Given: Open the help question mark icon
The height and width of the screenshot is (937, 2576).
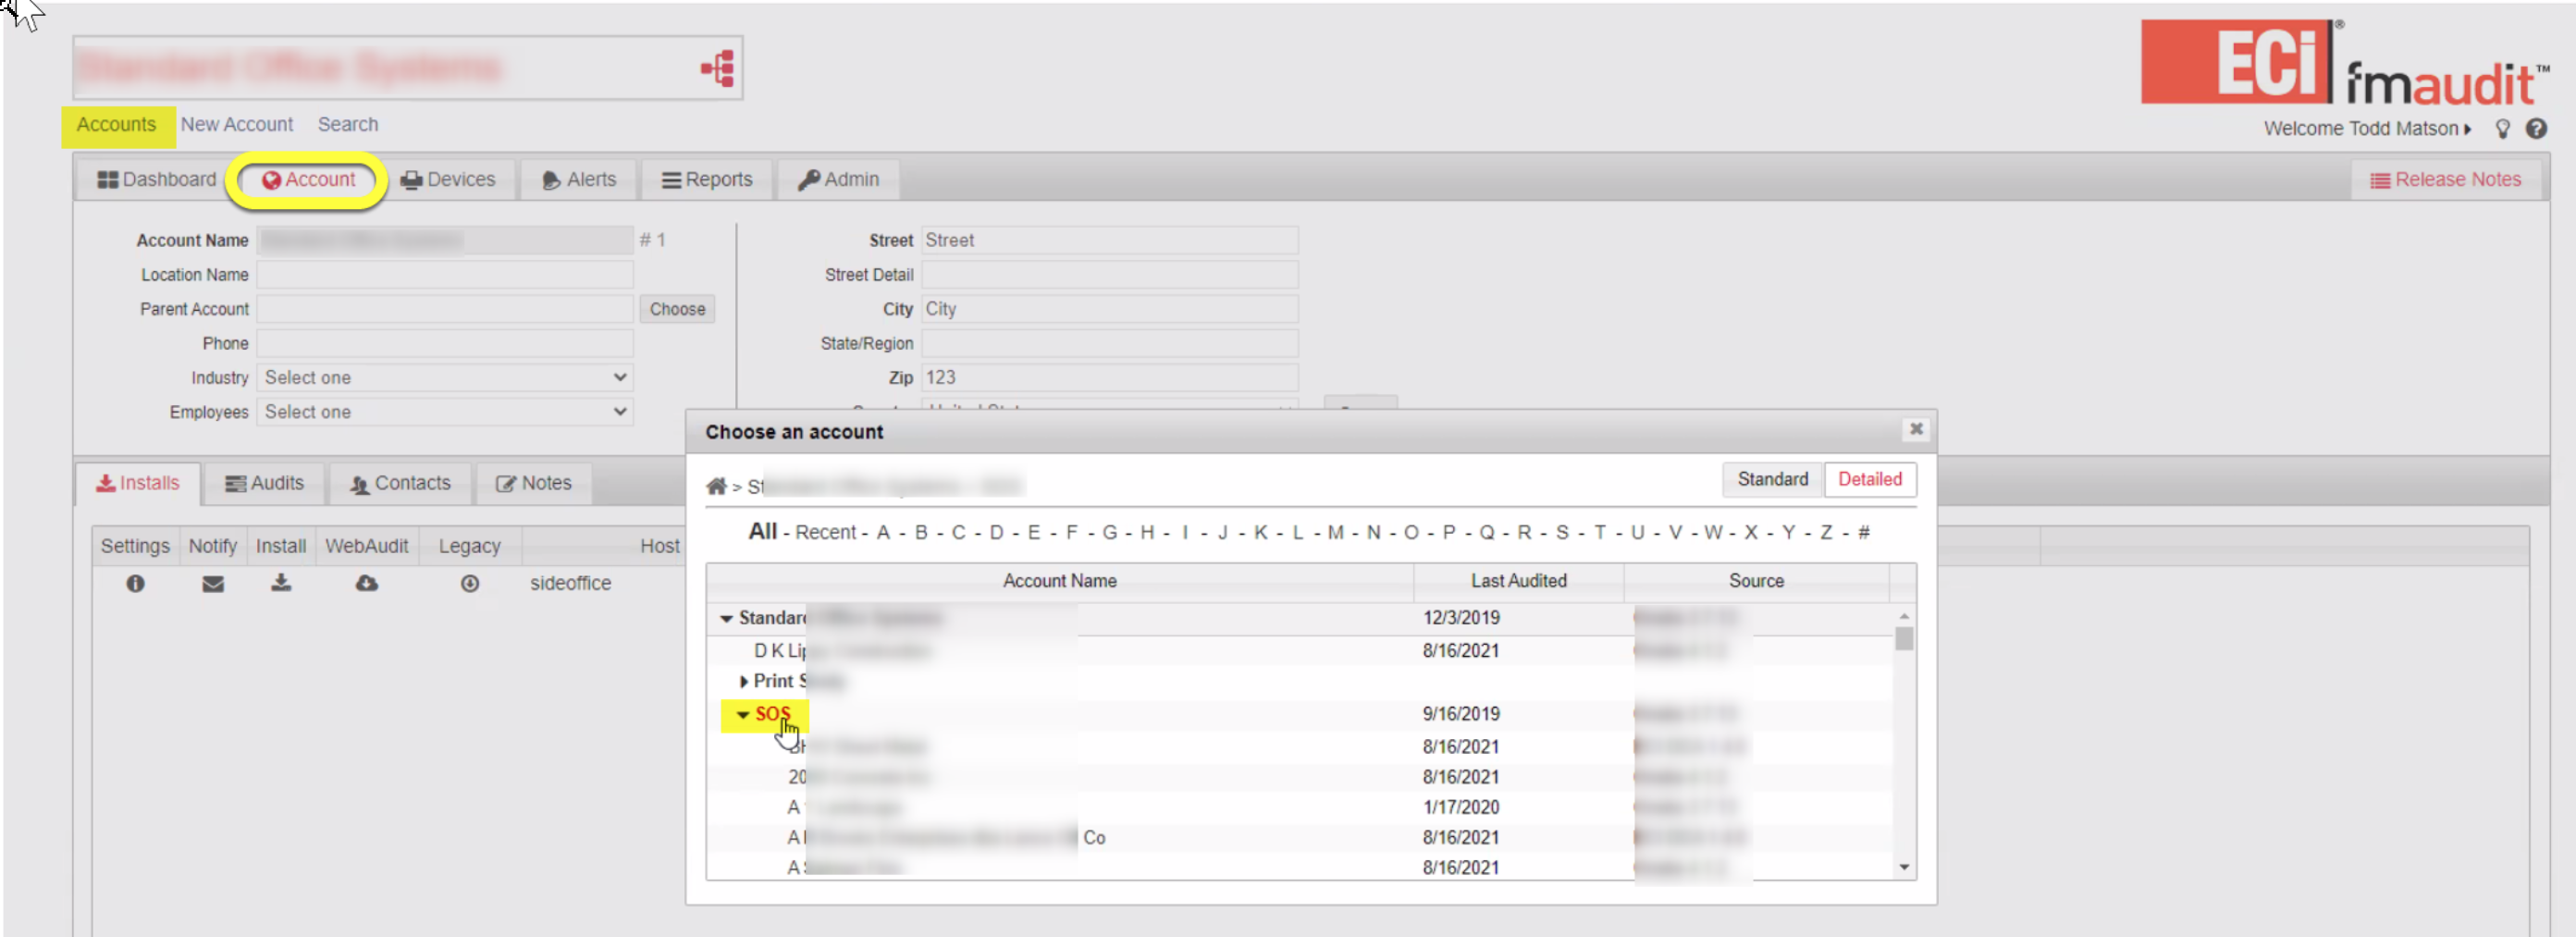Looking at the screenshot, I should [2536, 129].
